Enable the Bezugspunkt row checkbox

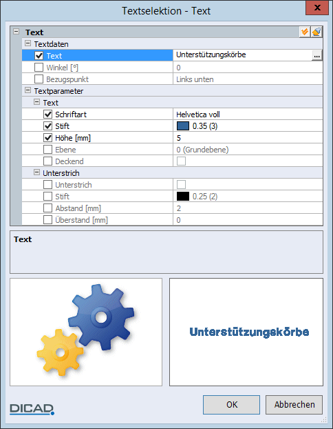(39, 79)
